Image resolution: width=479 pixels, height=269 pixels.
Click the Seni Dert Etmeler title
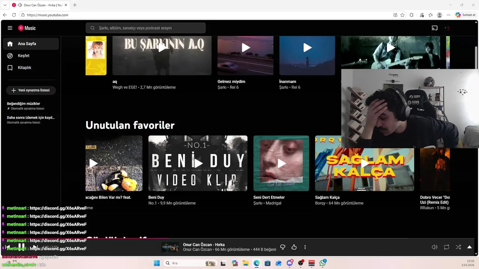pyautogui.click(x=269, y=197)
